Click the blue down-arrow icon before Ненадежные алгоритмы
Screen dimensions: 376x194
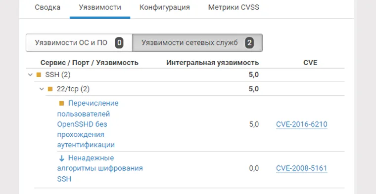pyautogui.click(x=62, y=158)
